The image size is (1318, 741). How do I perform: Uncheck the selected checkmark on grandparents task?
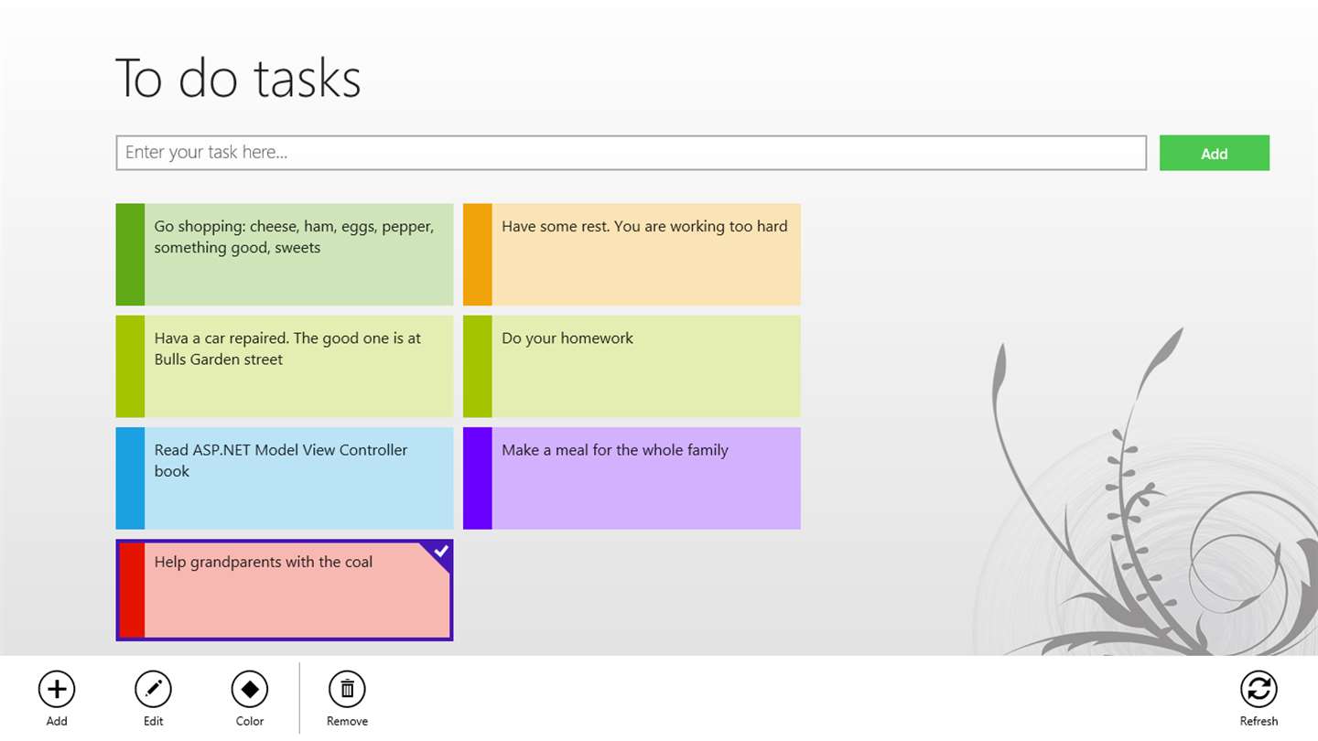441,552
